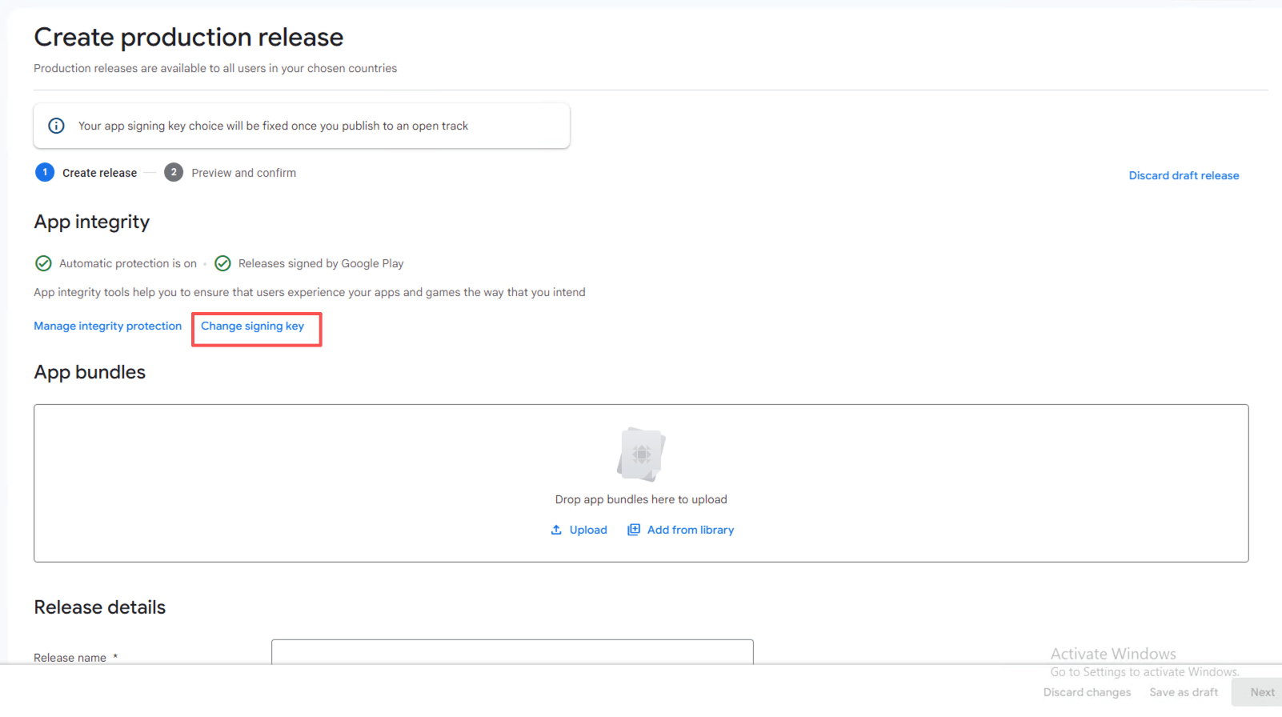This screenshot has width=1282, height=717.
Task: Select the Create release step label
Action: 99,173
